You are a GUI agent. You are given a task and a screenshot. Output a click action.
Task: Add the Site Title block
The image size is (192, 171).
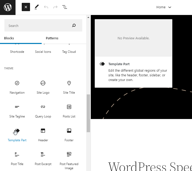point(69,87)
